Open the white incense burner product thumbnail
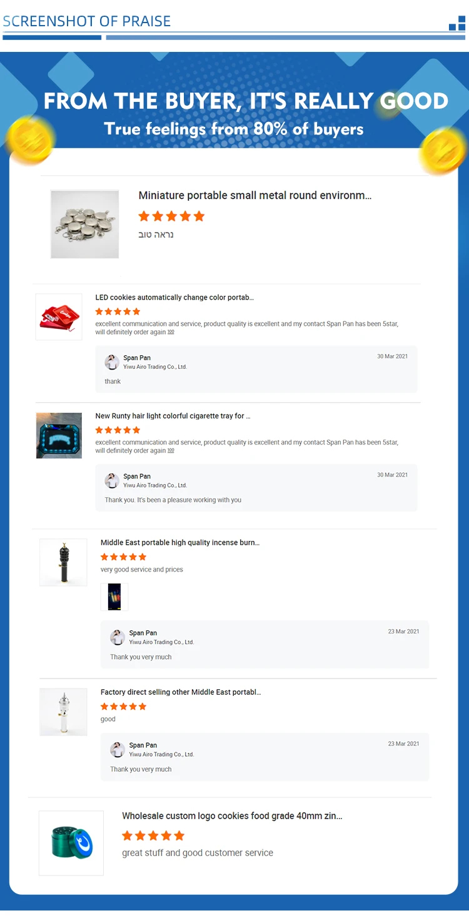 [x=63, y=712]
